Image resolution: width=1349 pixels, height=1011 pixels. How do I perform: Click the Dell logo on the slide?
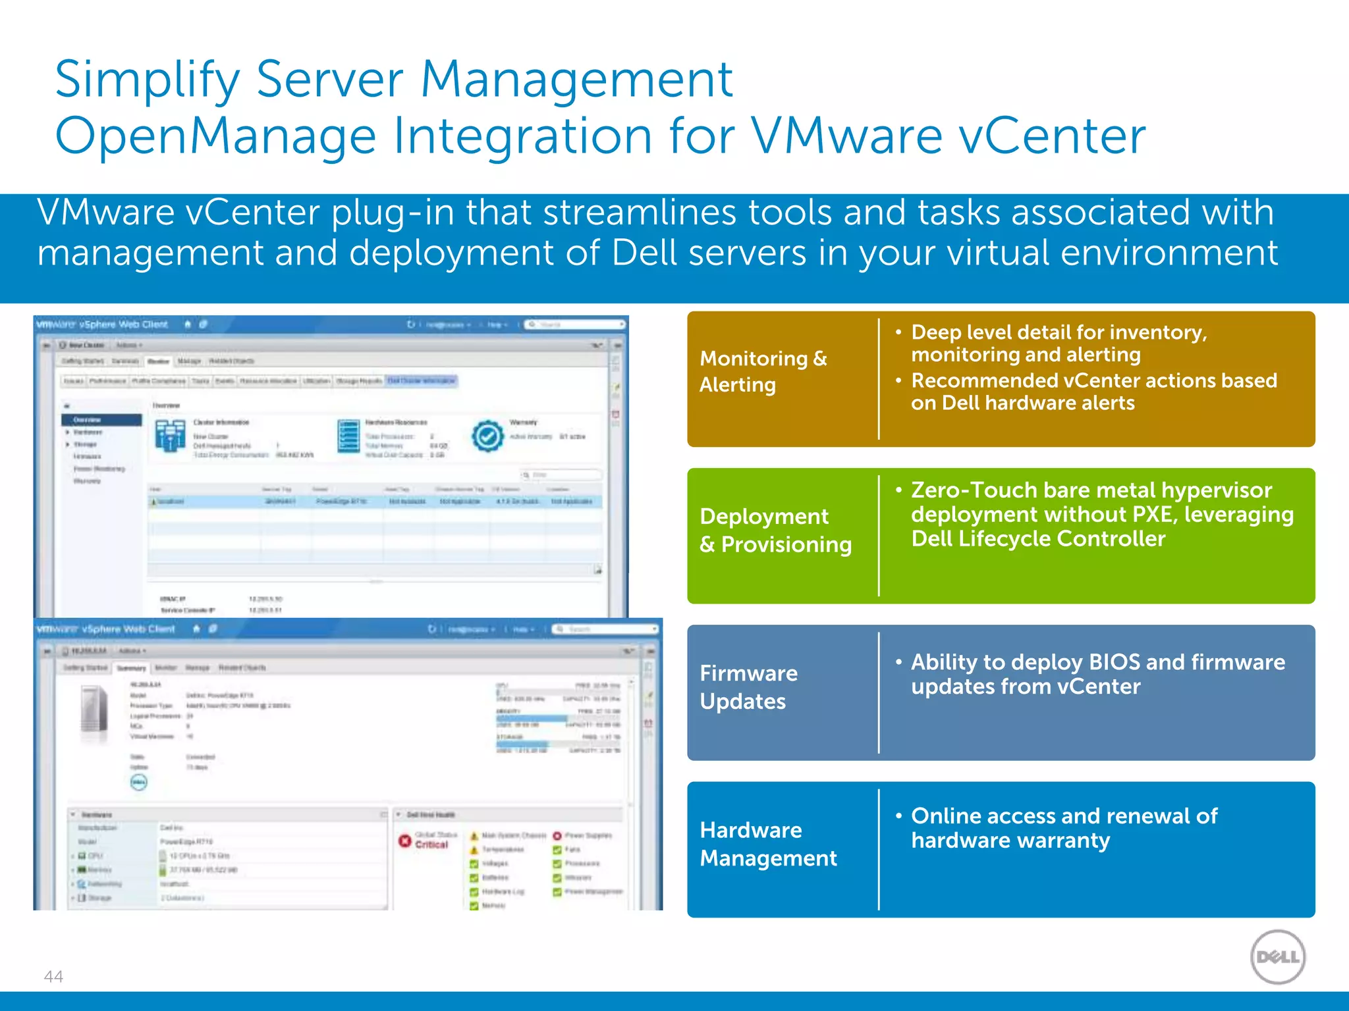1278,957
